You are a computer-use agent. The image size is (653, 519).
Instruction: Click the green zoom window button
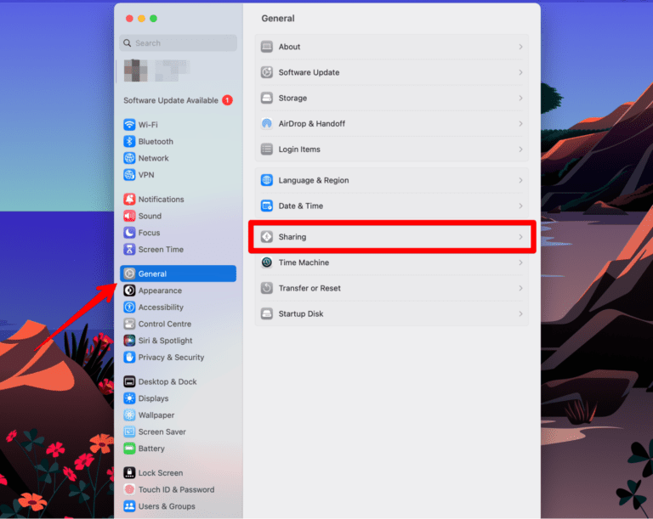tap(153, 19)
